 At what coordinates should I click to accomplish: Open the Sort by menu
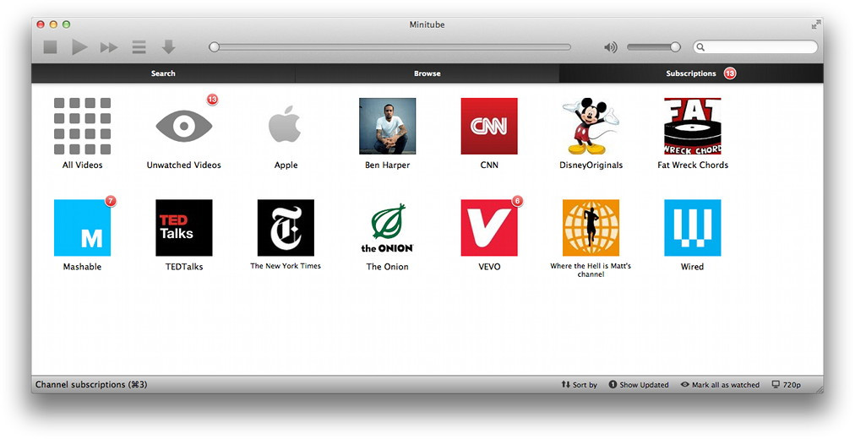(x=579, y=384)
